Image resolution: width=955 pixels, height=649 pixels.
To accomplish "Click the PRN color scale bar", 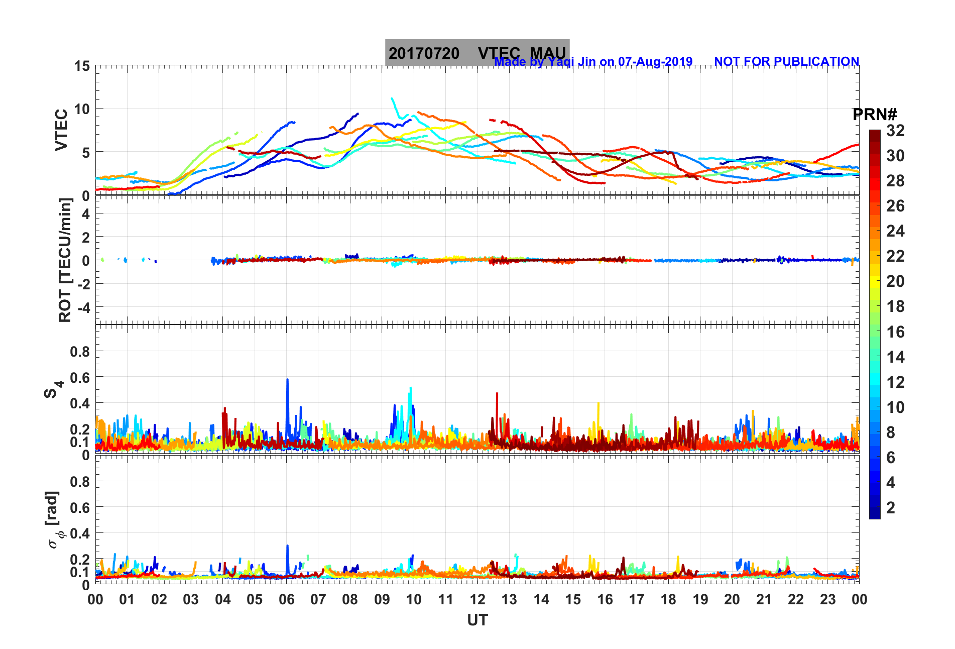I will click(x=875, y=324).
